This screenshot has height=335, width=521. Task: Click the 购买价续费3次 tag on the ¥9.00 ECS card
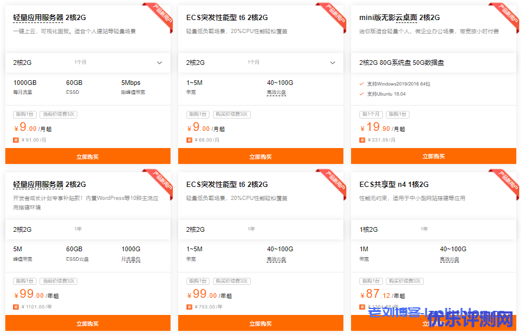click(231, 114)
